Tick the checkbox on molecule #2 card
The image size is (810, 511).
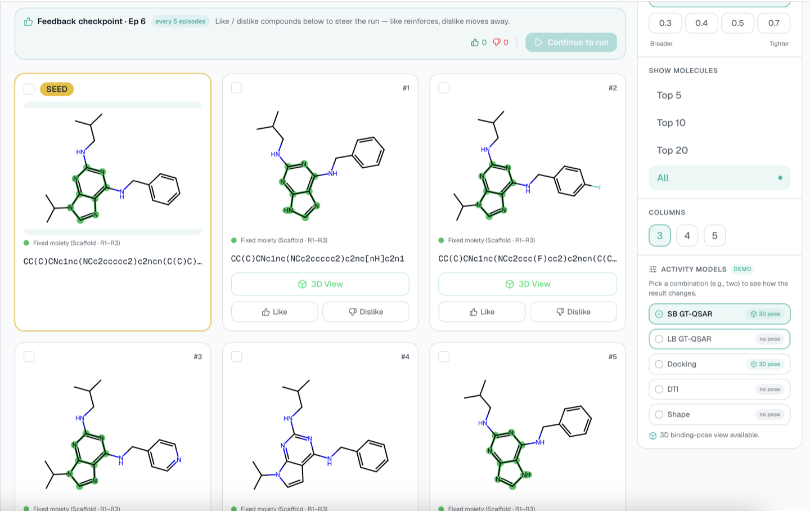444,88
